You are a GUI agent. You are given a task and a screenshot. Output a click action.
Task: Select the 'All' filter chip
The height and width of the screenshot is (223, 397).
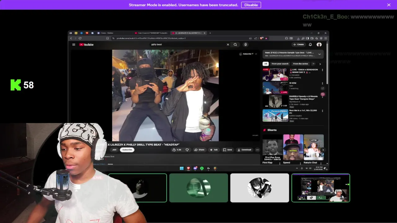click(265, 64)
